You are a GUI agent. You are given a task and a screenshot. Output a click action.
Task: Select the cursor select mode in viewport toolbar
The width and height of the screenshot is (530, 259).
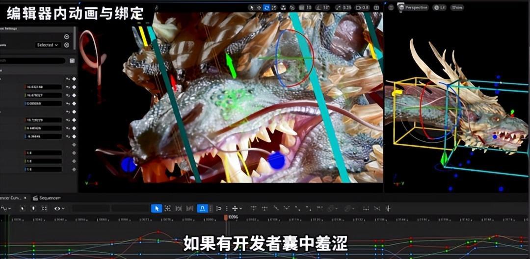(251, 7)
